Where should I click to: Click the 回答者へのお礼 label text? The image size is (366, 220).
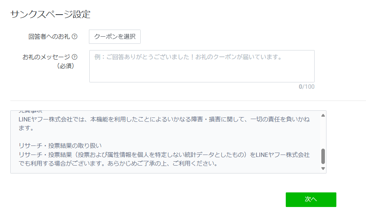pyautogui.click(x=49, y=37)
